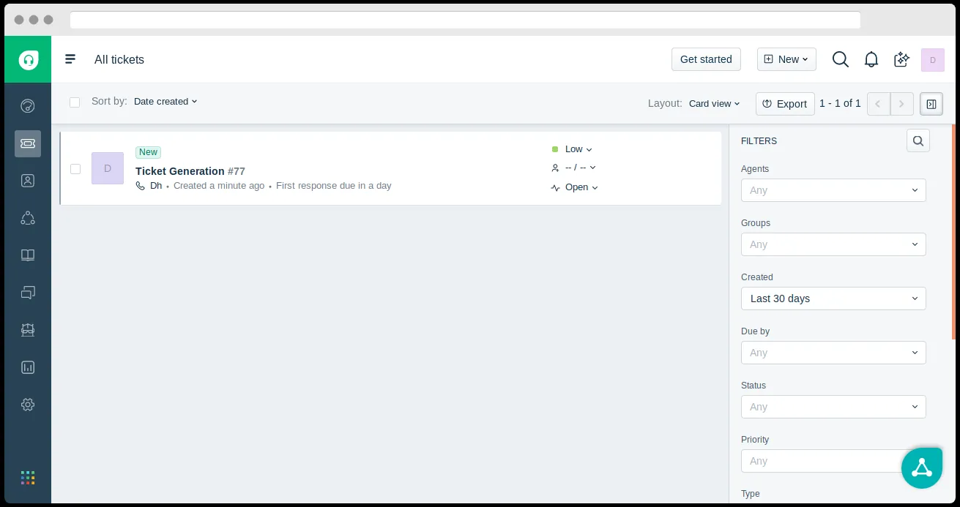This screenshot has height=507, width=960.
Task: Click the 1 - 1 of 1 count
Action: 840,104
